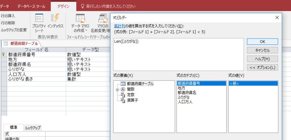The image size is (291, 140).
Task: Select the ふりがな field name cell
Action: [36, 69]
